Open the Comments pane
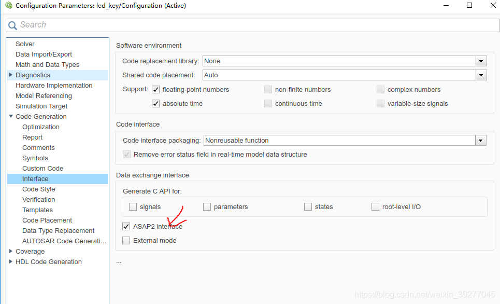The height and width of the screenshot is (304, 500). pyautogui.click(x=38, y=148)
